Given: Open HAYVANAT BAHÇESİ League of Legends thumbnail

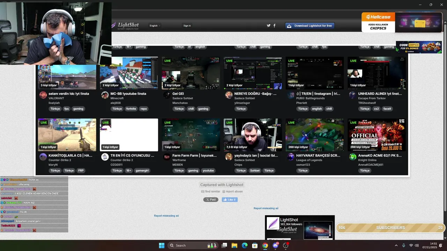Looking at the screenshot, I should pos(315,135).
